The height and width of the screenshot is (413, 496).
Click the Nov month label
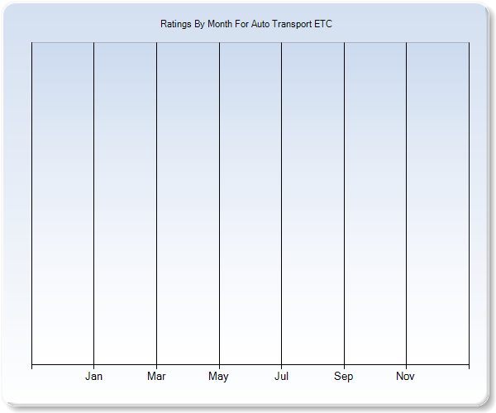pyautogui.click(x=405, y=377)
